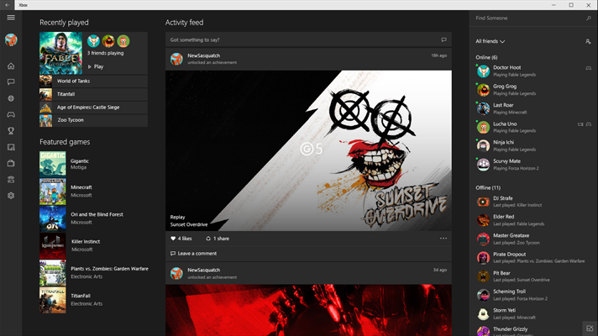The width and height of the screenshot is (598, 336).
Task: Open the console Connect icon in sidebar
Action: [11, 180]
